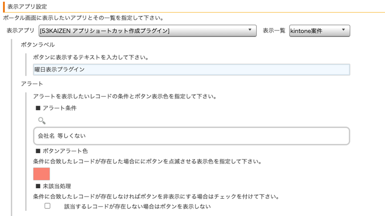Click the 表示一覧 field label

pos(274,31)
